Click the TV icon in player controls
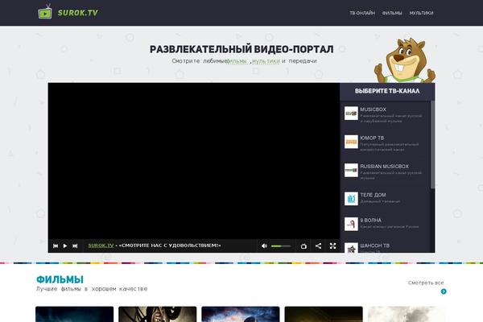Screen dimensions: 483x322 tap(303, 246)
